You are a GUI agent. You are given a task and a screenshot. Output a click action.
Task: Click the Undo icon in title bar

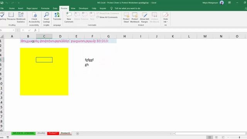[x=7, y=3]
